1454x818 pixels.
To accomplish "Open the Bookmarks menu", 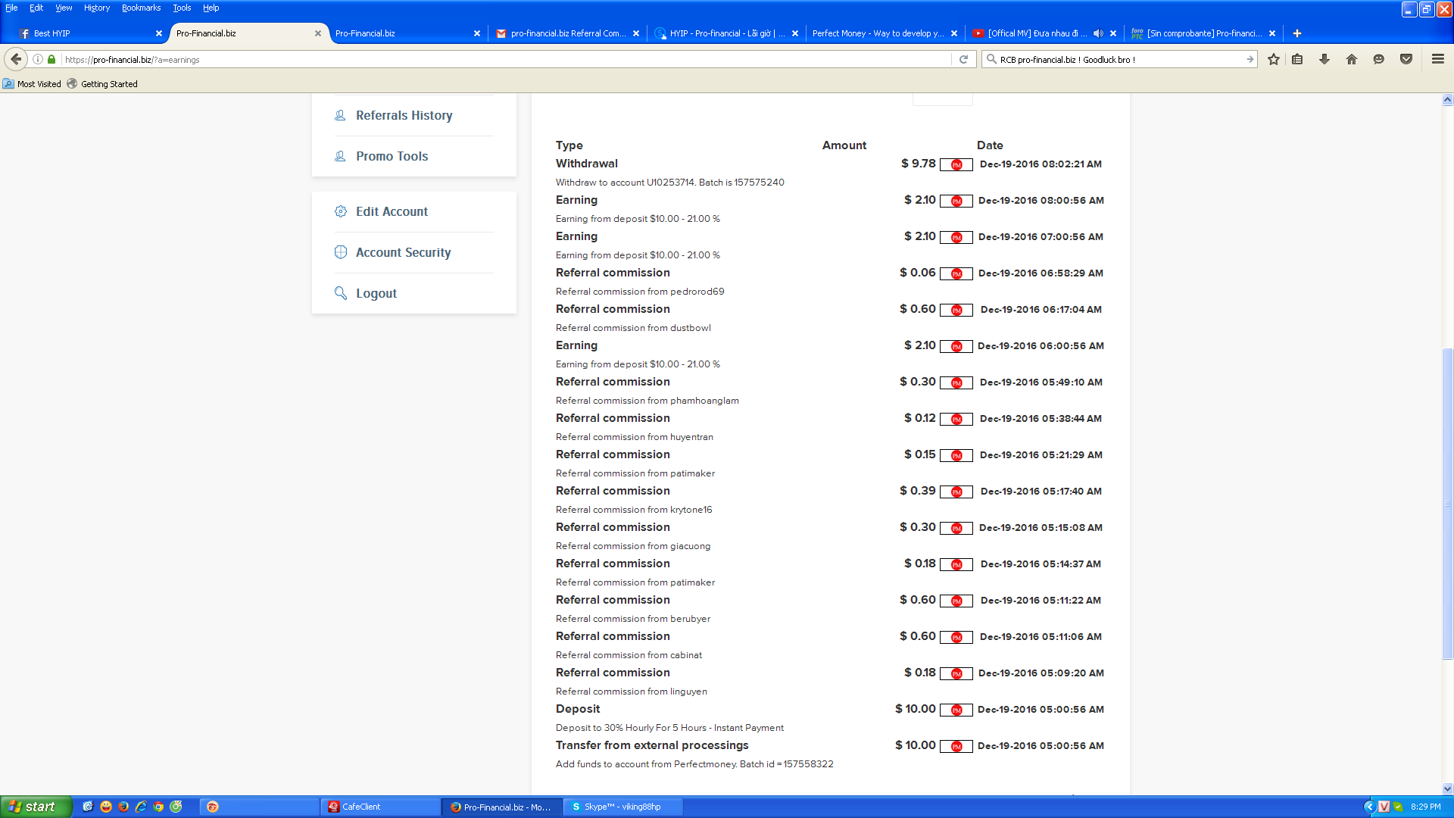I will click(141, 8).
